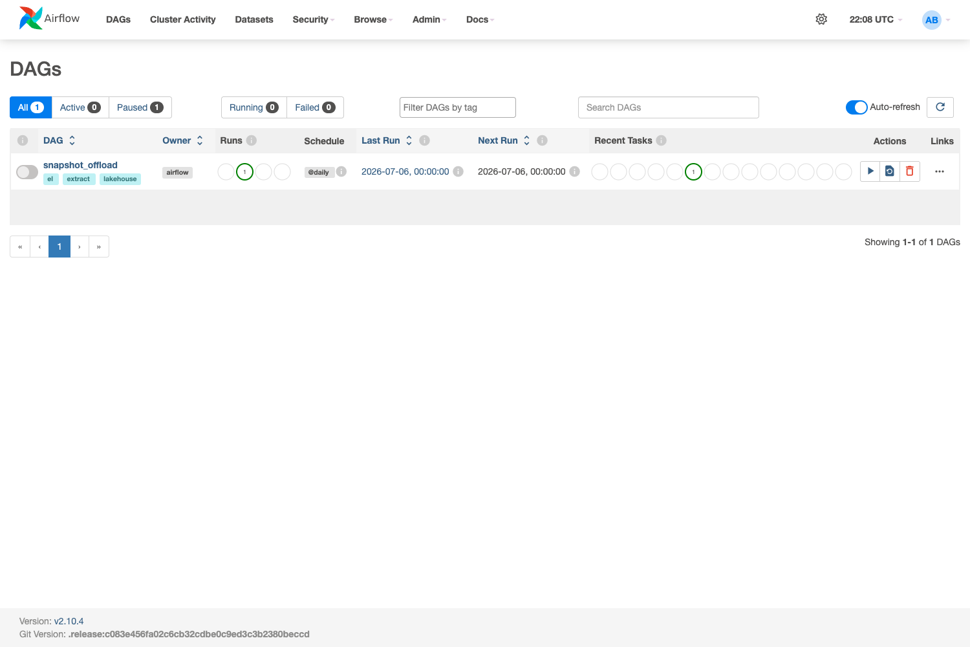Screen dimensions: 970x647
Task: Filter by Running DAGs
Action: tap(254, 107)
